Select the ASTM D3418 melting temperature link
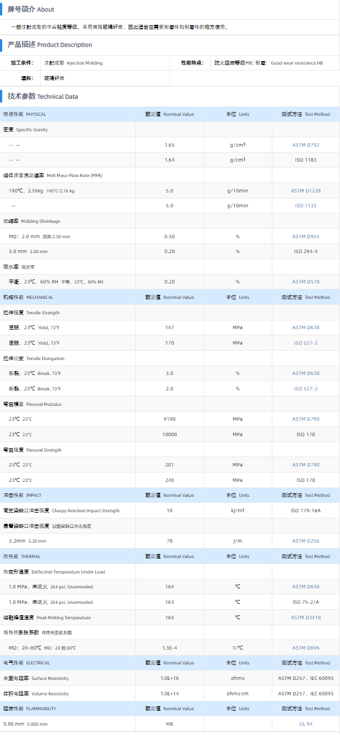The width and height of the screenshot is (340, 735). [x=305, y=618]
